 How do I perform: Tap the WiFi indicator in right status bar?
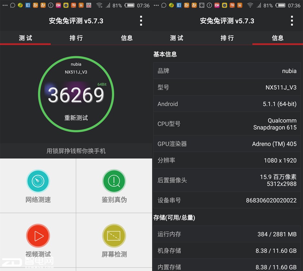[250, 5]
